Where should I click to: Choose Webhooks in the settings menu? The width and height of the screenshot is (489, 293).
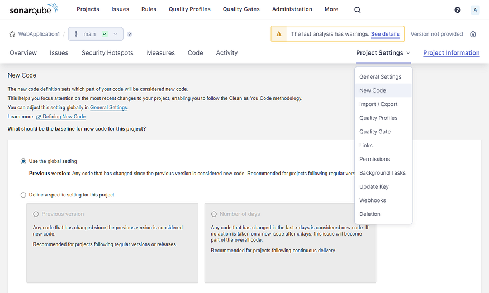[x=372, y=200]
